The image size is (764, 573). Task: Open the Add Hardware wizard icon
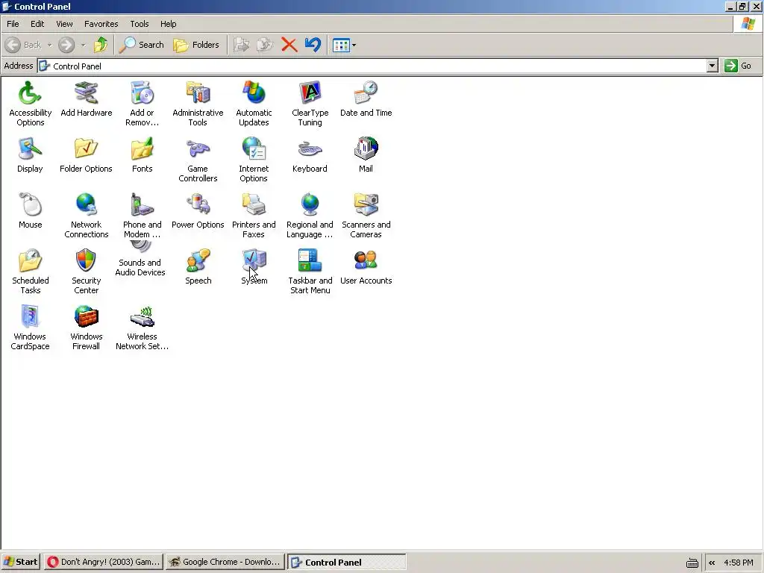87,93
